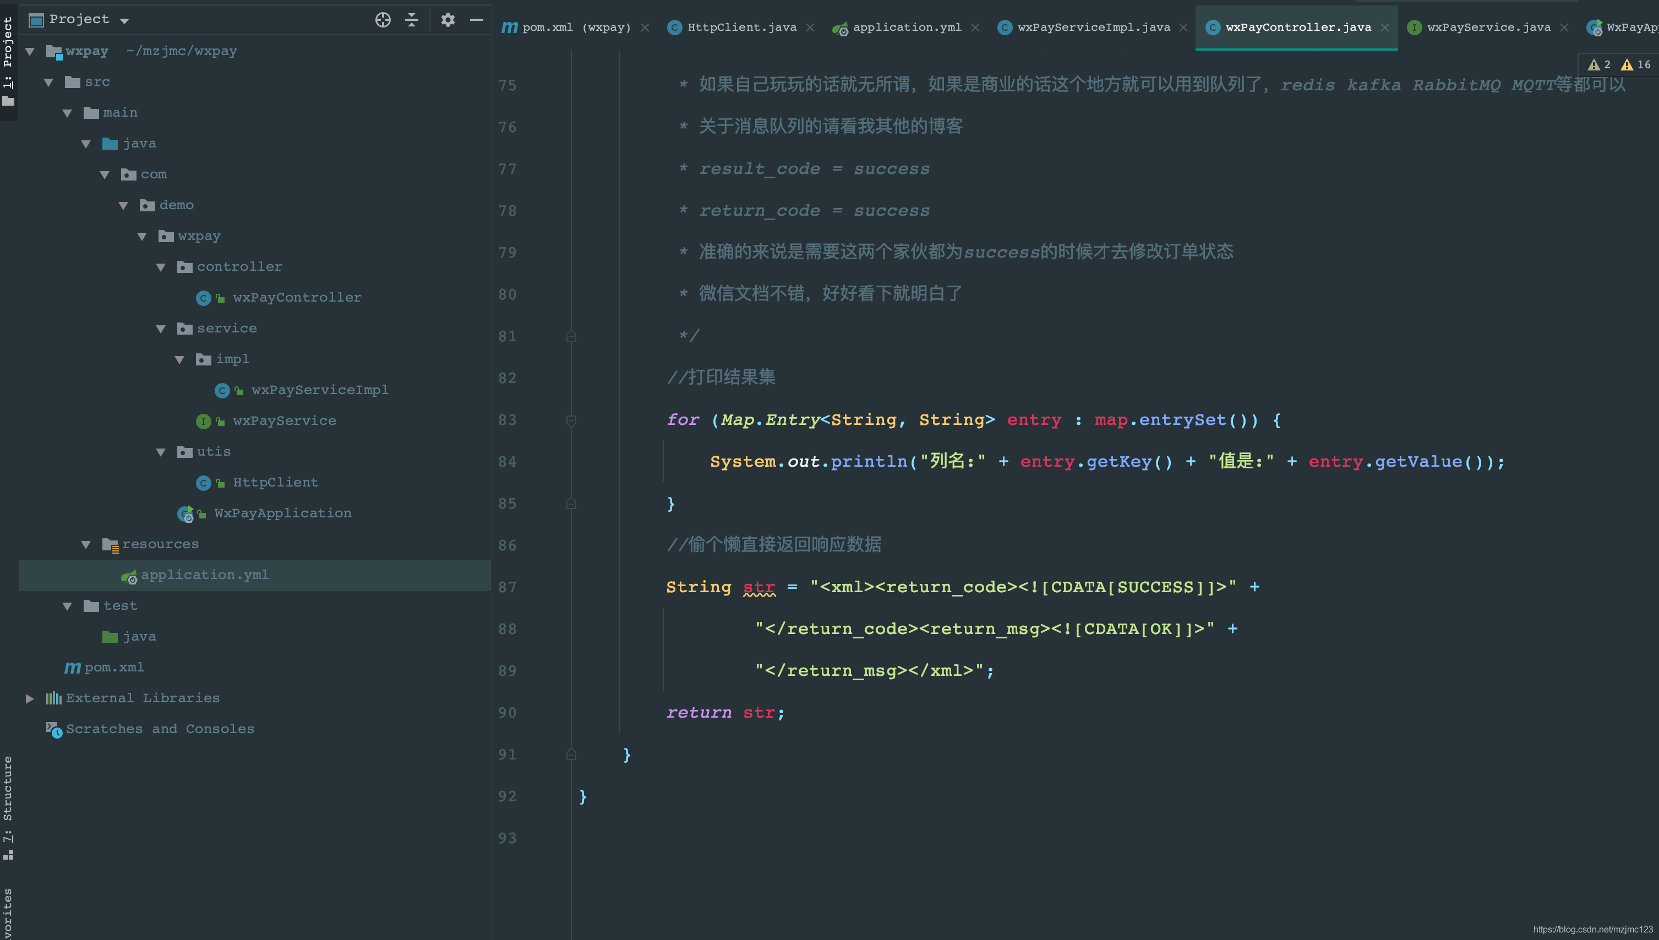The width and height of the screenshot is (1659, 940).
Task: Collapse the impl package
Action: pyautogui.click(x=179, y=359)
